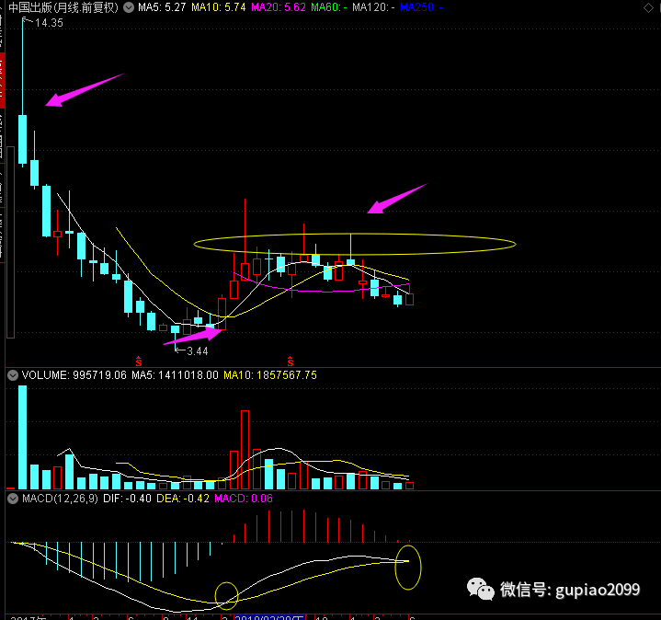Click the right red S marker below candles
This screenshot has width=661, height=620.
(x=291, y=361)
